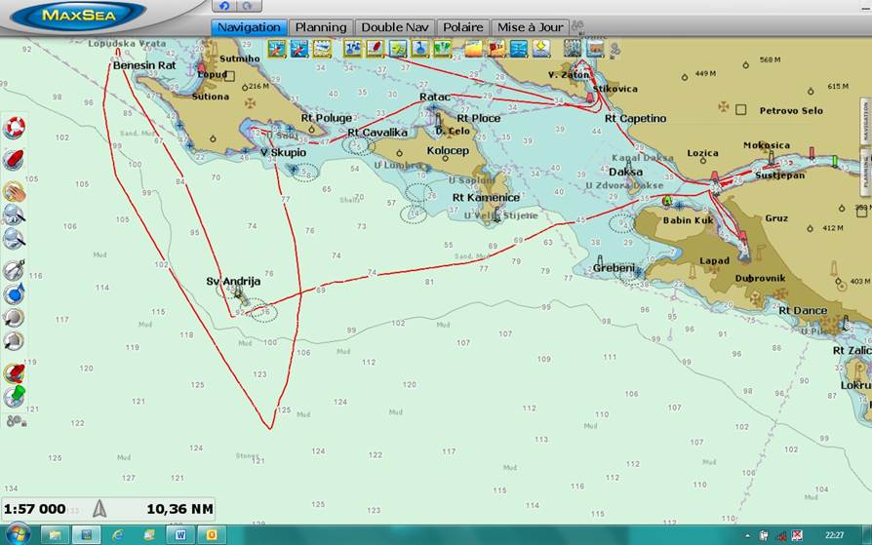Viewport: 872px width, 545px height.
Task: Click the MaxSea logo button
Action: tap(80, 16)
